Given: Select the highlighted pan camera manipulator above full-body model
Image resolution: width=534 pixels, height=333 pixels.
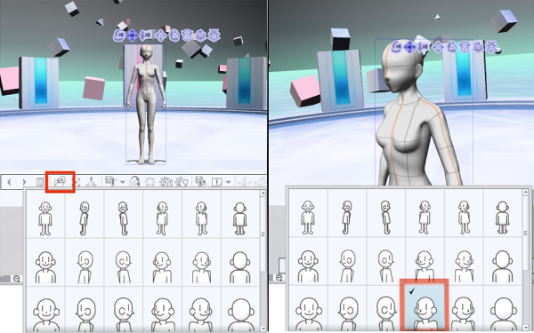Looking at the screenshot, I should click(x=132, y=36).
